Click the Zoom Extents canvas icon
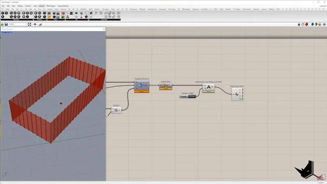Screen dimensions: 327x184 coord(29,24)
